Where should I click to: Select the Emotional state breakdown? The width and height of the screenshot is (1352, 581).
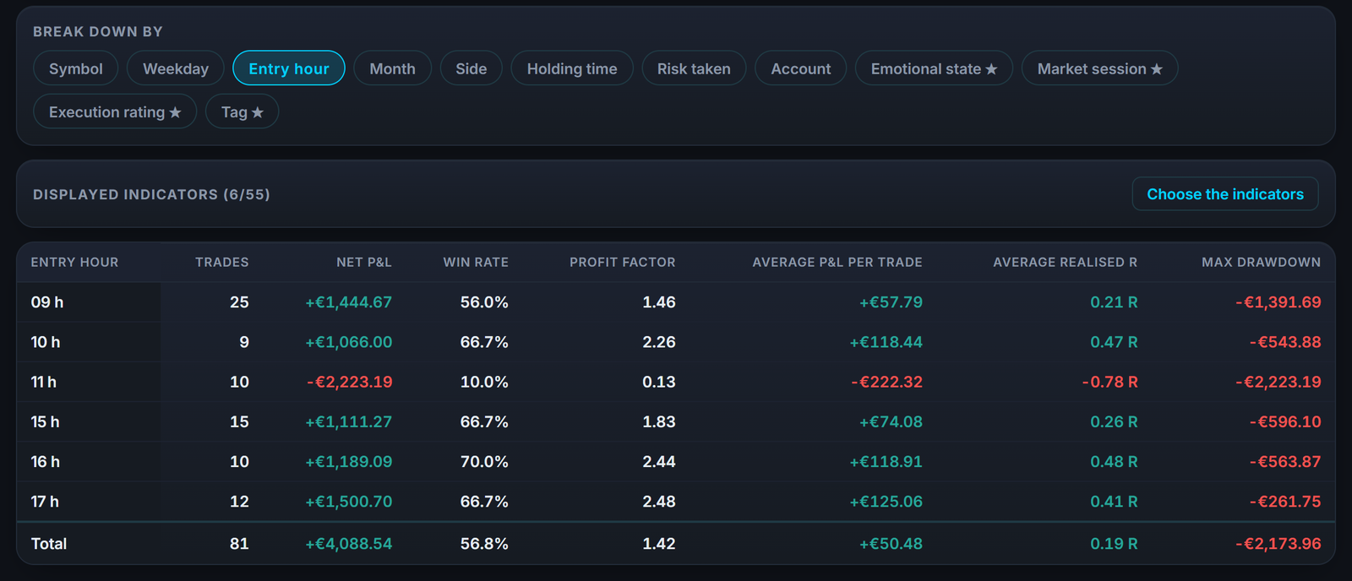[934, 68]
